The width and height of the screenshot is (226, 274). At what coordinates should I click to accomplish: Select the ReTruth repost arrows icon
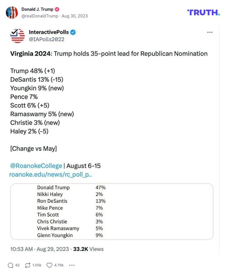coord(28,265)
